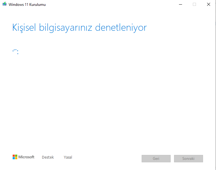
Task: Click the loading spinner dots
Action: point(15,52)
